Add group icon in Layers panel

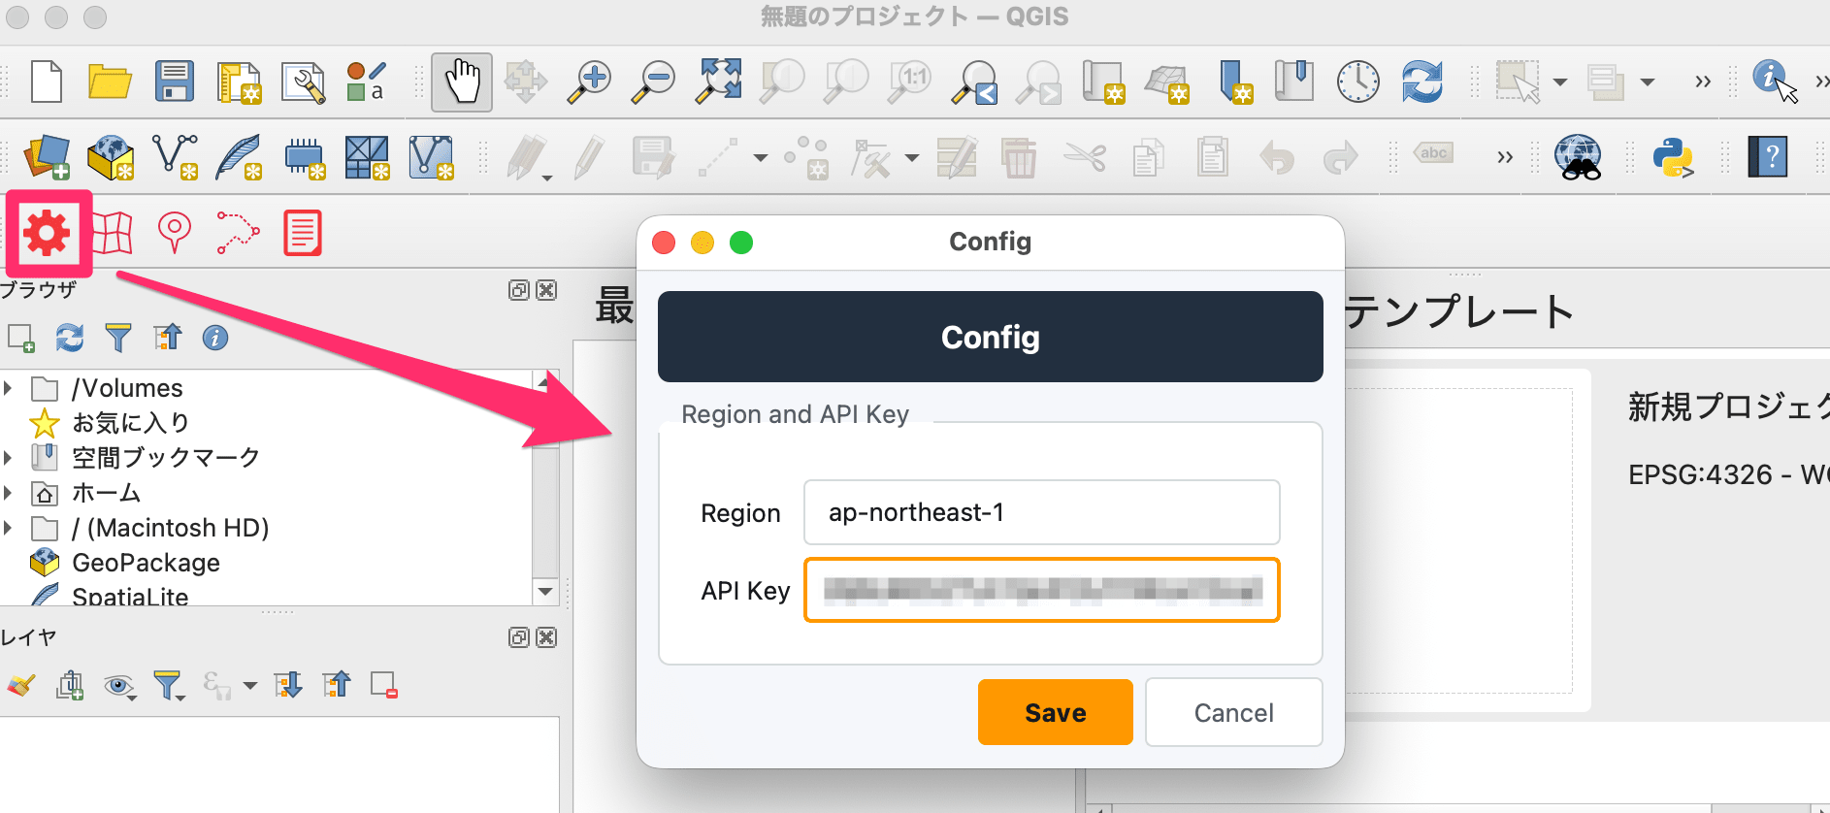tap(70, 686)
